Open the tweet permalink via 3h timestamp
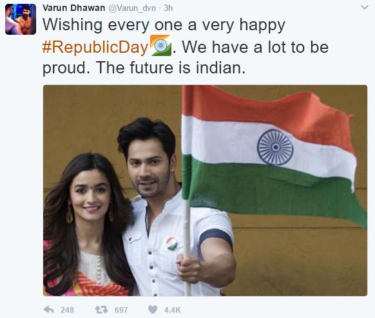The image size is (375, 318). (x=168, y=8)
